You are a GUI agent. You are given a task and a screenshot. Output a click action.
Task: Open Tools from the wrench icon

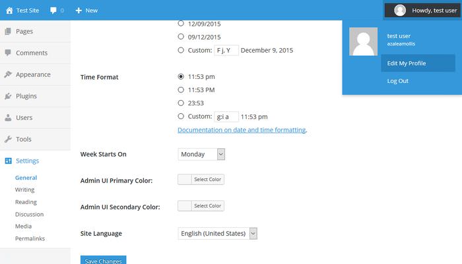tap(8, 140)
